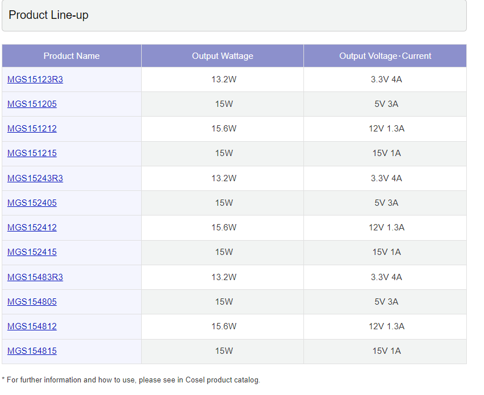Viewport: 484px width, 395px height.
Task: Click the MGS154815 product link
Action: point(32,351)
